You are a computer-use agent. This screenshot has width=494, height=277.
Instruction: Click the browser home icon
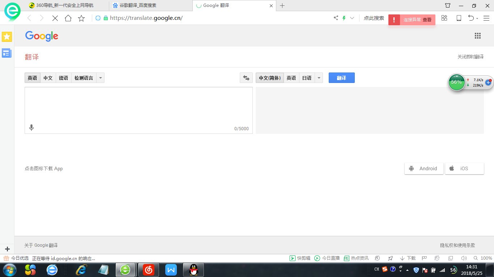tap(68, 18)
